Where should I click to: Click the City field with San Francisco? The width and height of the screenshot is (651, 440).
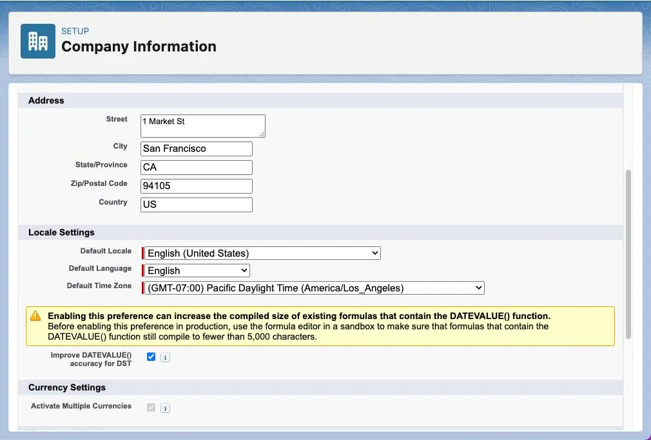pos(197,149)
